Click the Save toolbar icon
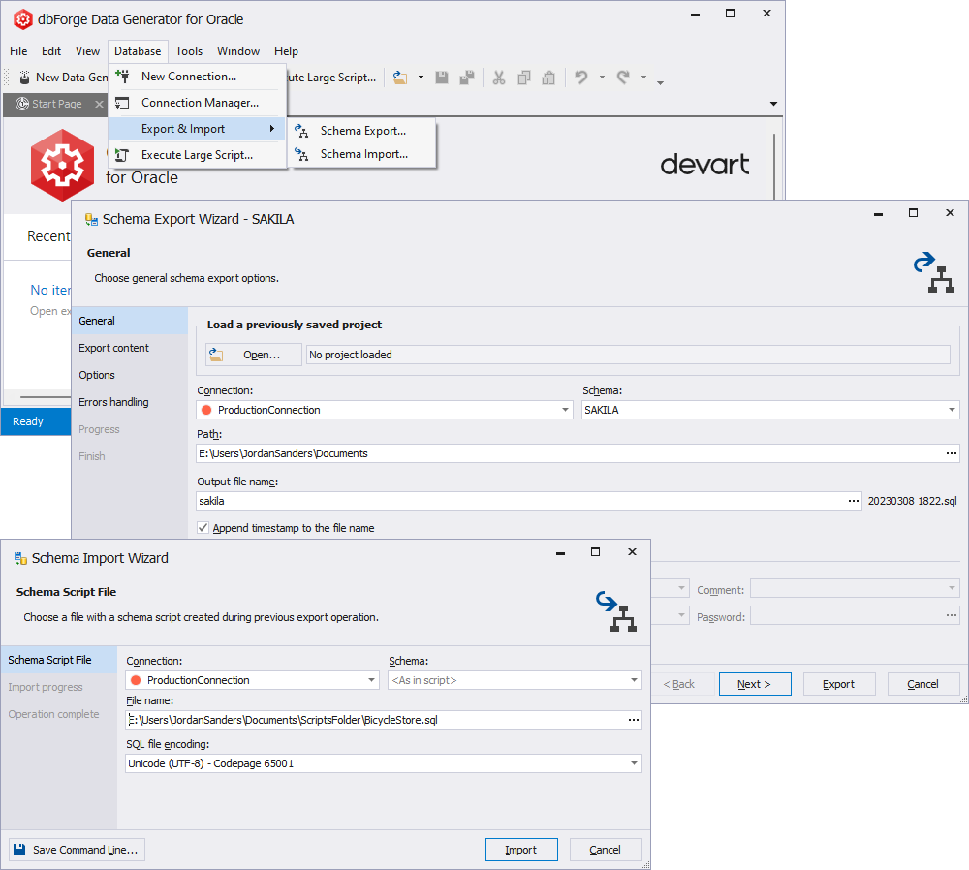Screen dimensions: 969x870 tap(441, 78)
